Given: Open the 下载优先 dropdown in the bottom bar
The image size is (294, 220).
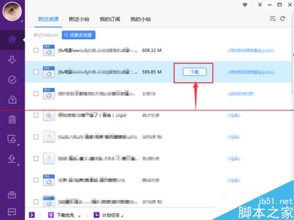Looking at the screenshot, I should [x=64, y=215].
